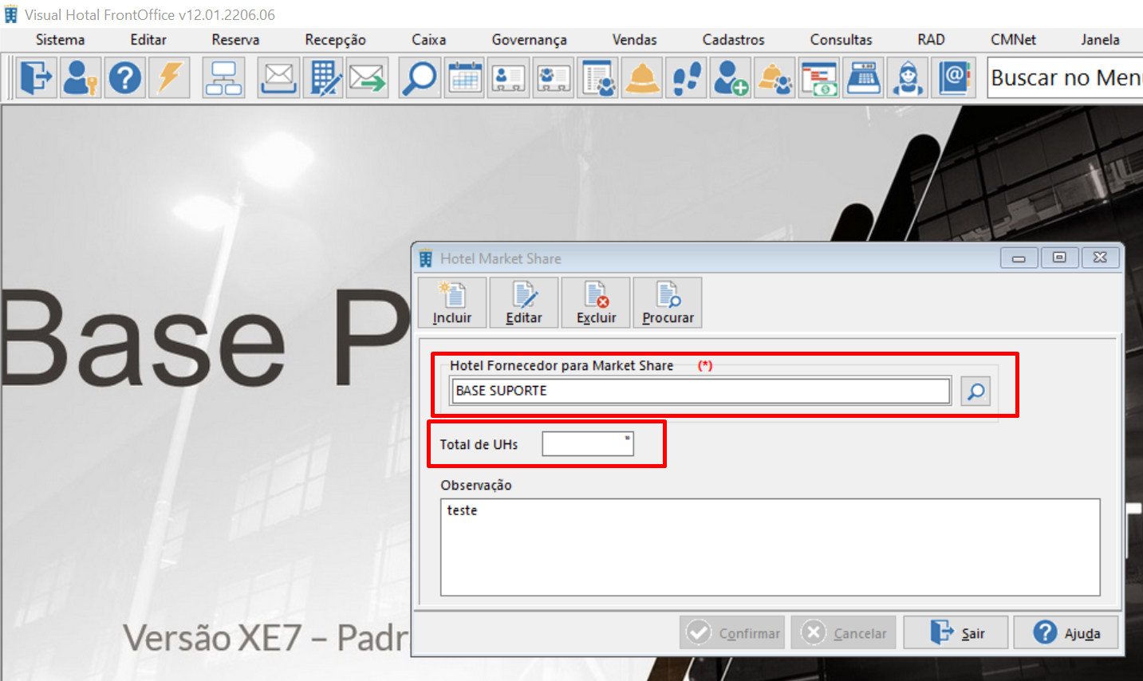Open the CMNet menu
The image size is (1143, 681).
click(1013, 39)
